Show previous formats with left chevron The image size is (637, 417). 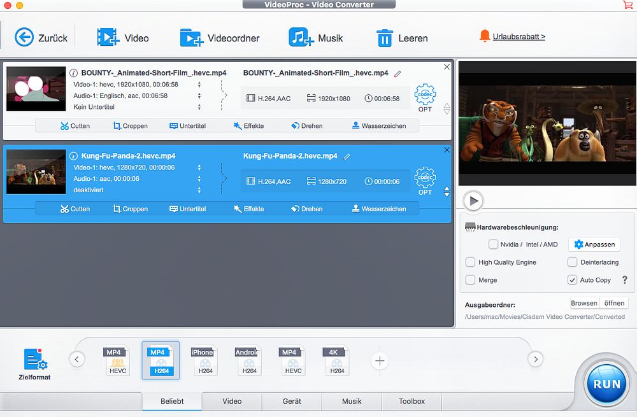coord(77,359)
